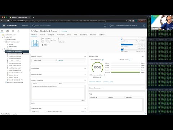Screen dimensions: 173x130
Task: Open the Help dropdown
Action: coord(111,26)
